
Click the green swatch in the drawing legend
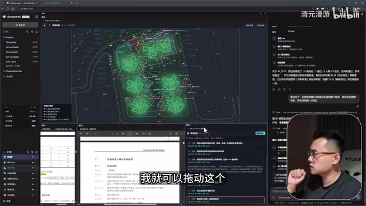pos(45,120)
